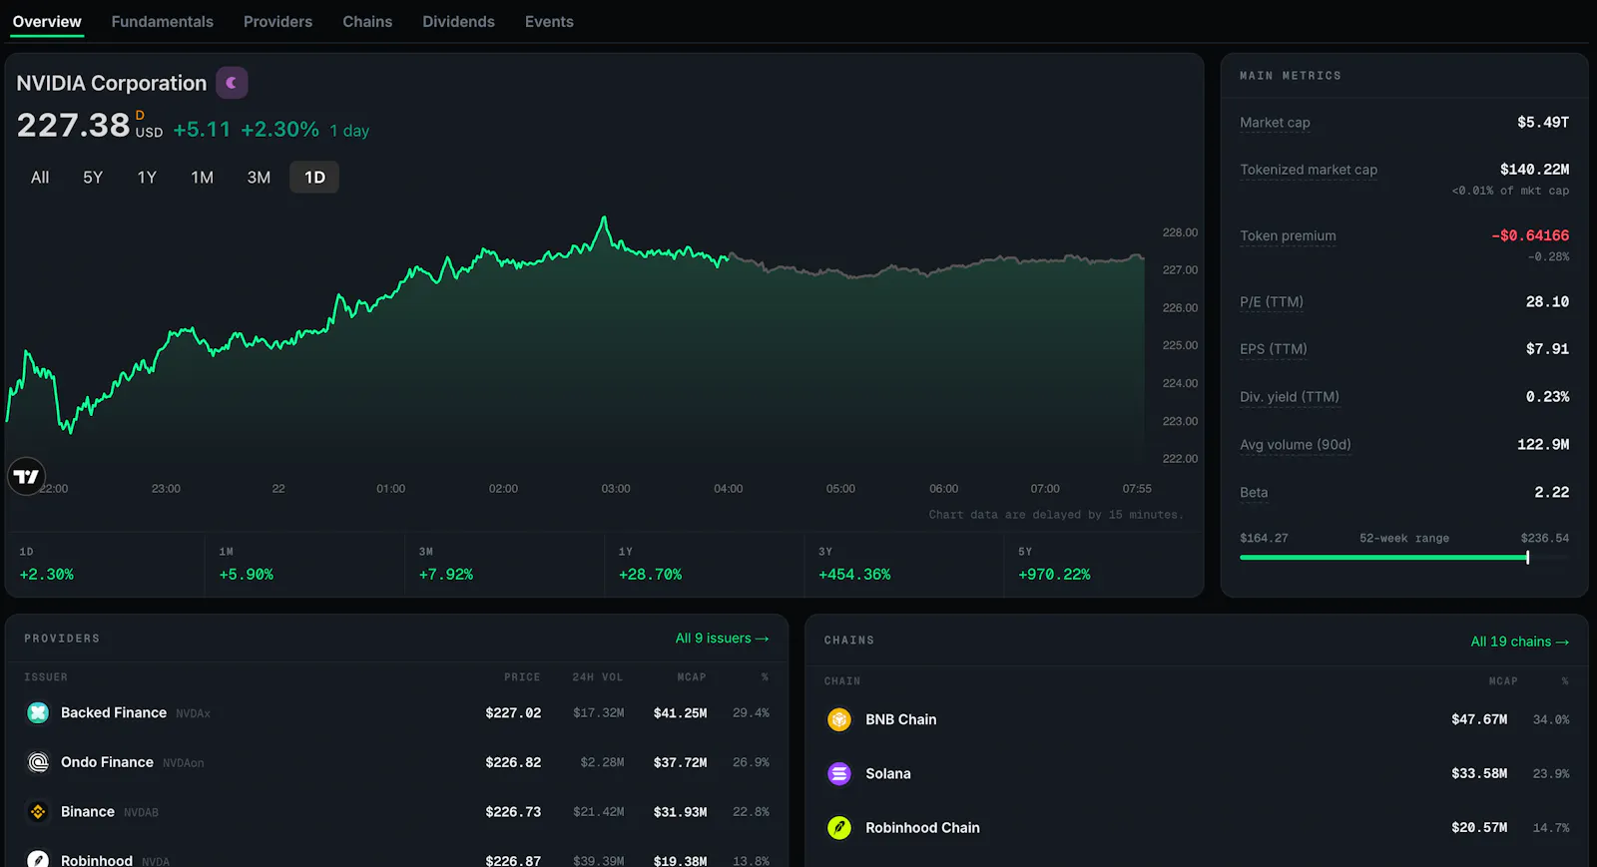Viewport: 1597px width, 867px height.
Task: Select the All time range
Action: (x=40, y=178)
